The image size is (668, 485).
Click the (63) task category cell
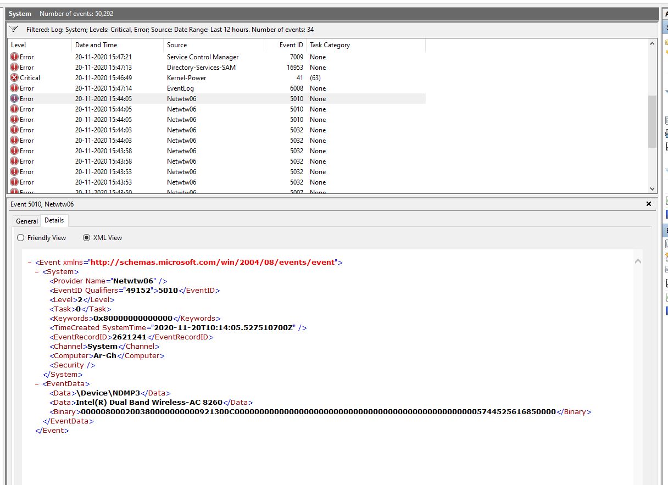click(315, 78)
